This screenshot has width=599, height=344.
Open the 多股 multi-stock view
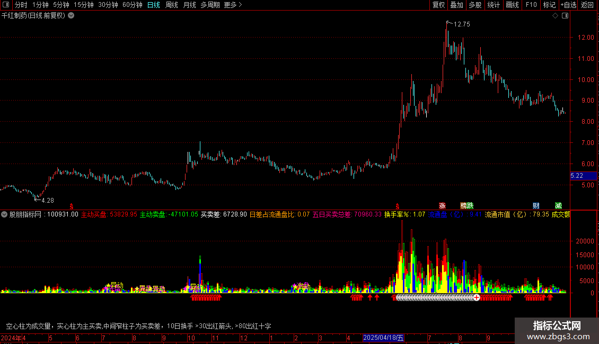click(475, 5)
